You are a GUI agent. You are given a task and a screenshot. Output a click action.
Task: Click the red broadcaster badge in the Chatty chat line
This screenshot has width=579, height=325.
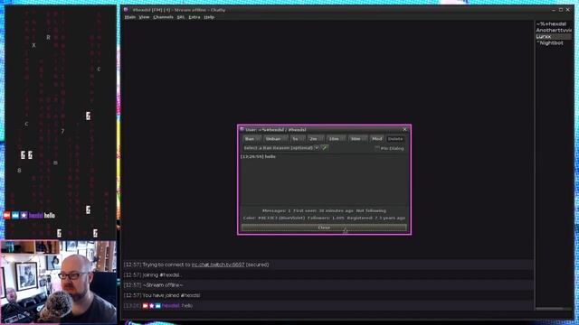146,305
